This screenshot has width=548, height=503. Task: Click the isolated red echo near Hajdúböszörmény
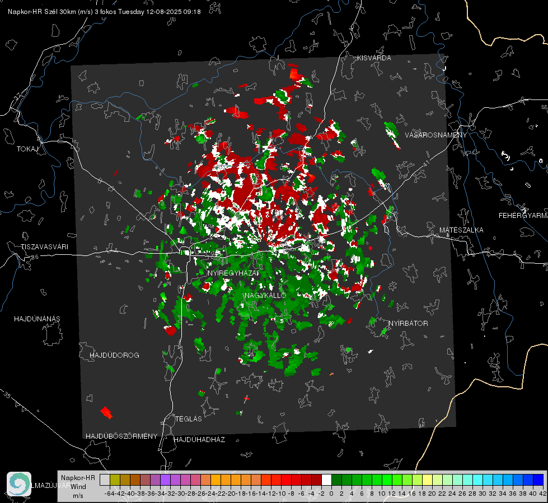click(x=106, y=412)
